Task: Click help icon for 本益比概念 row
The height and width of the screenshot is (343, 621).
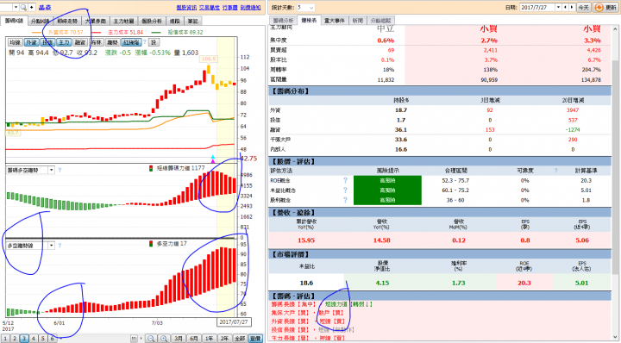Action: (x=345, y=190)
